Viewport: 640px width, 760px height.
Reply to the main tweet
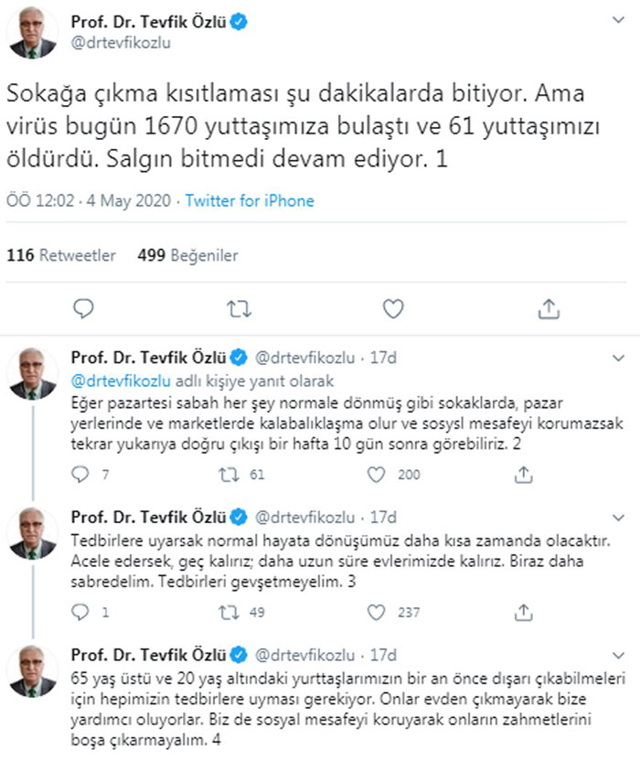pyautogui.click(x=83, y=308)
